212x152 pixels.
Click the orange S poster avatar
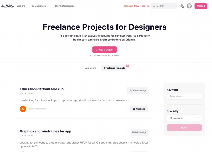[x=23, y=109]
